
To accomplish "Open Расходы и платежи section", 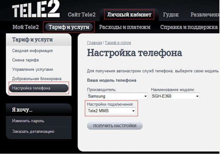I will [125, 27].
